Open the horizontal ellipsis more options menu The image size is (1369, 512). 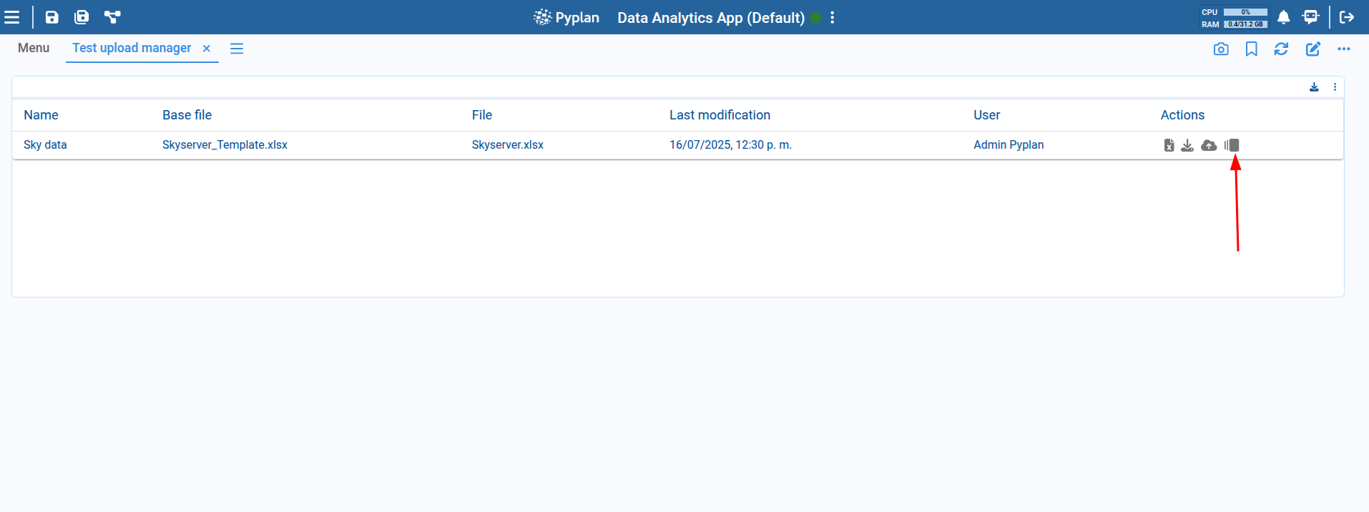click(x=1344, y=49)
